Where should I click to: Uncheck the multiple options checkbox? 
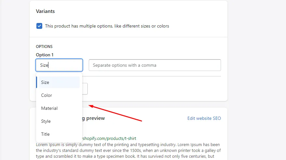[39, 26]
